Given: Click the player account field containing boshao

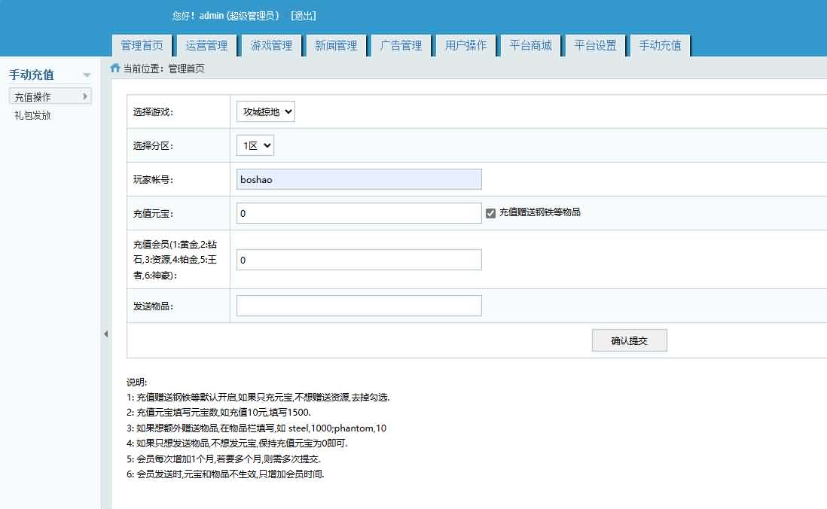Looking at the screenshot, I should 359,179.
